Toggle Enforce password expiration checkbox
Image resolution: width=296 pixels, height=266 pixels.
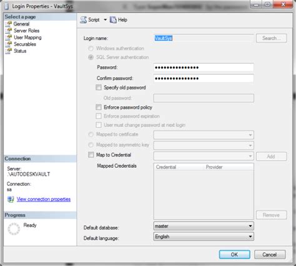click(x=99, y=116)
